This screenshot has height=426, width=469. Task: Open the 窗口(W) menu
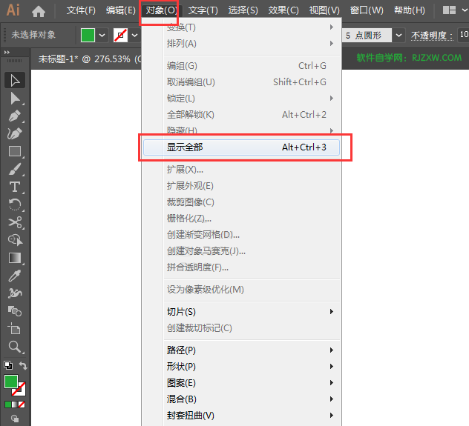click(x=367, y=10)
